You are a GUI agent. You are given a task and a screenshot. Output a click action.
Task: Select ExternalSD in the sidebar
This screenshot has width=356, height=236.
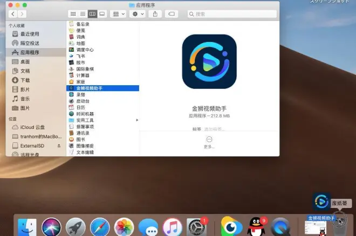[36, 146]
